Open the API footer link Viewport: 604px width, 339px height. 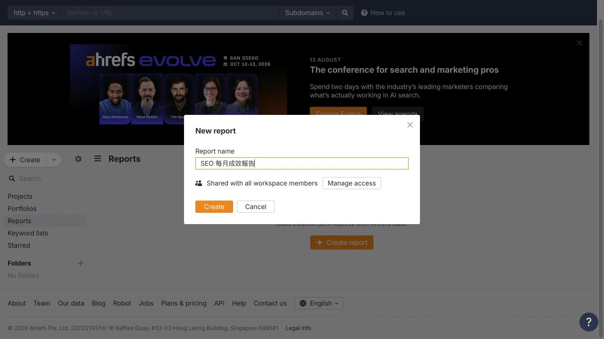(x=219, y=303)
